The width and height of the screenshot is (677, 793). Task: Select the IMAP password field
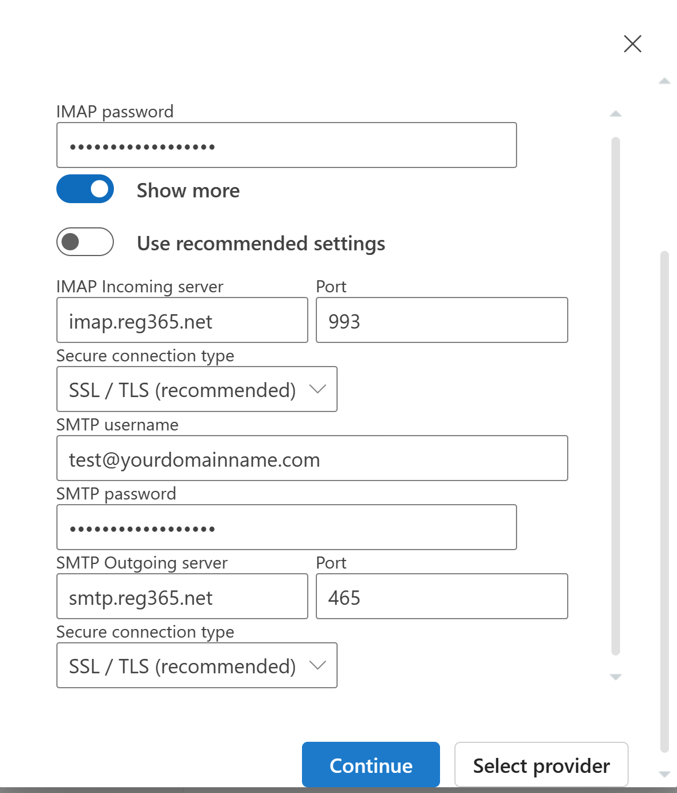(x=286, y=145)
